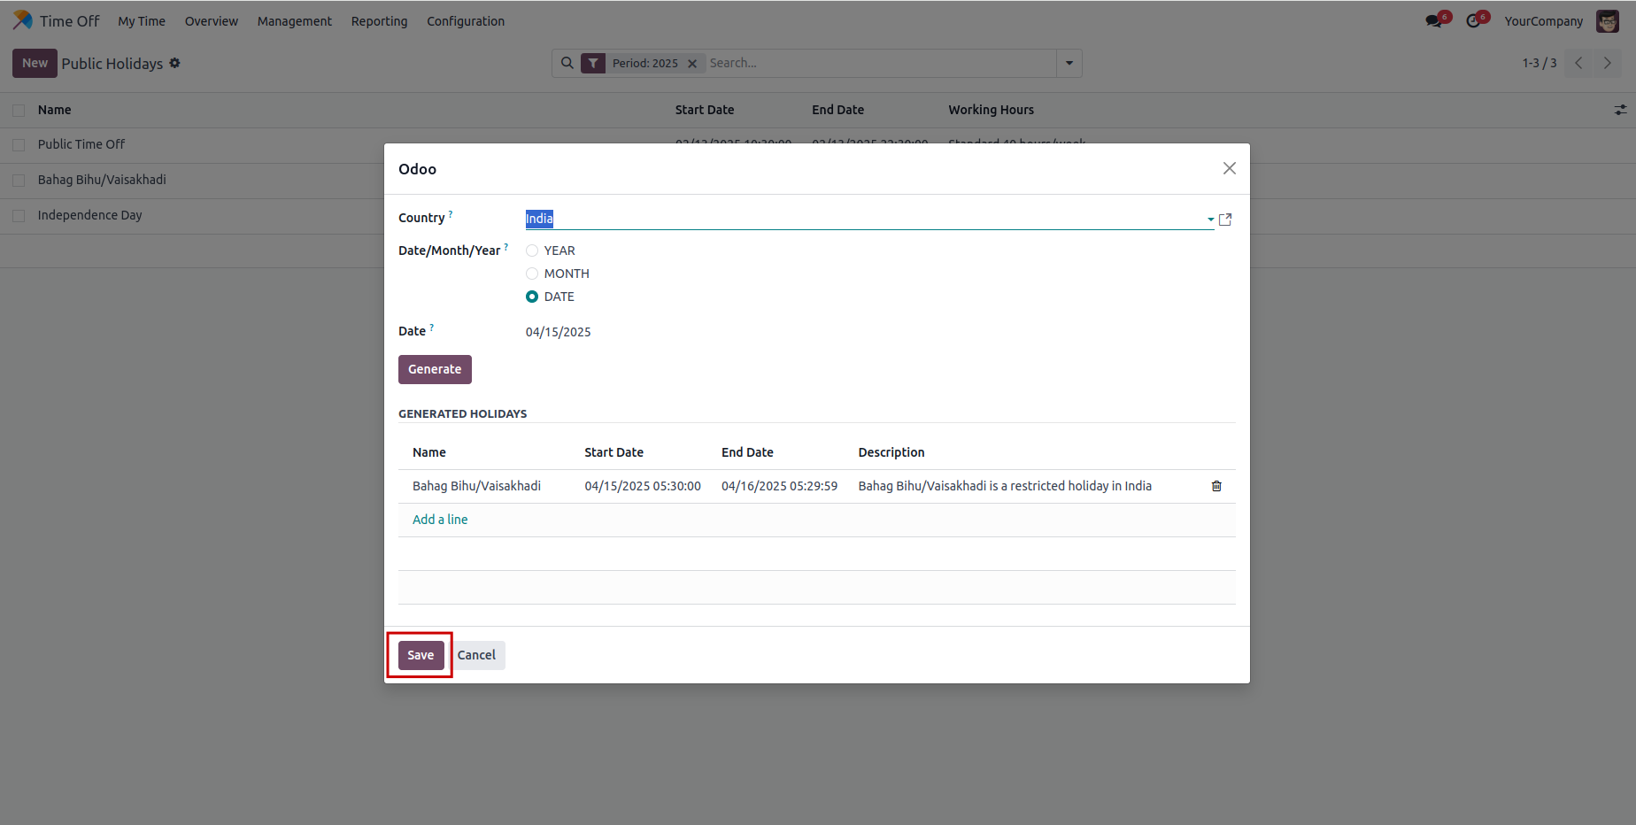This screenshot has height=825, width=1636.
Task: Sort background list by End Date header
Action: [837, 110]
